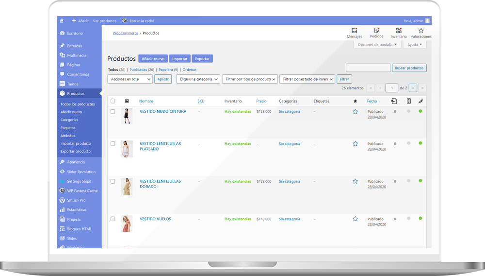
Task: Open Todos los productos submenu
Action: [78, 104]
